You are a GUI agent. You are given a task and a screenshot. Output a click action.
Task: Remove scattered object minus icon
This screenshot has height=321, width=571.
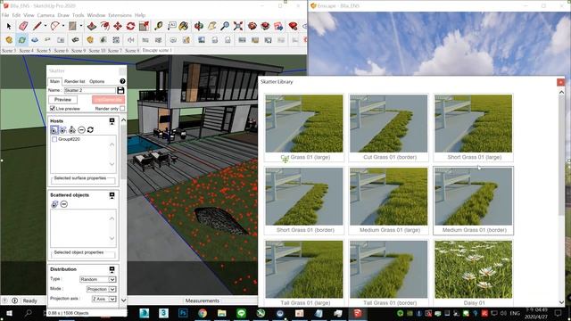(64, 204)
